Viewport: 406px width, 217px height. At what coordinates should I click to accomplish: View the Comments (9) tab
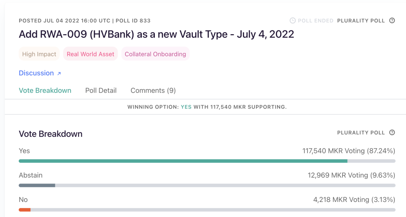(153, 91)
